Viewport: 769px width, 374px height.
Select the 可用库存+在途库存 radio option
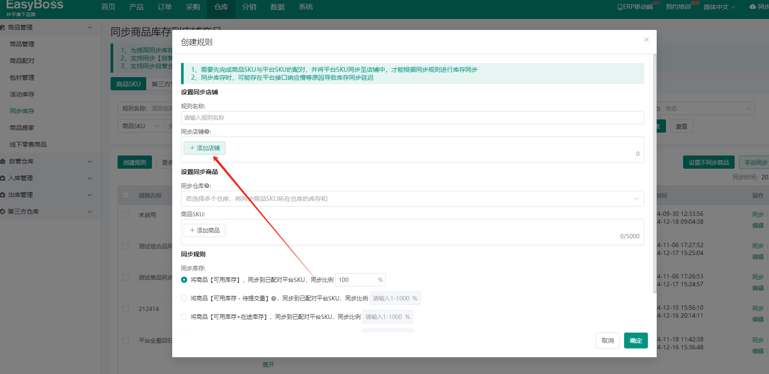point(184,317)
